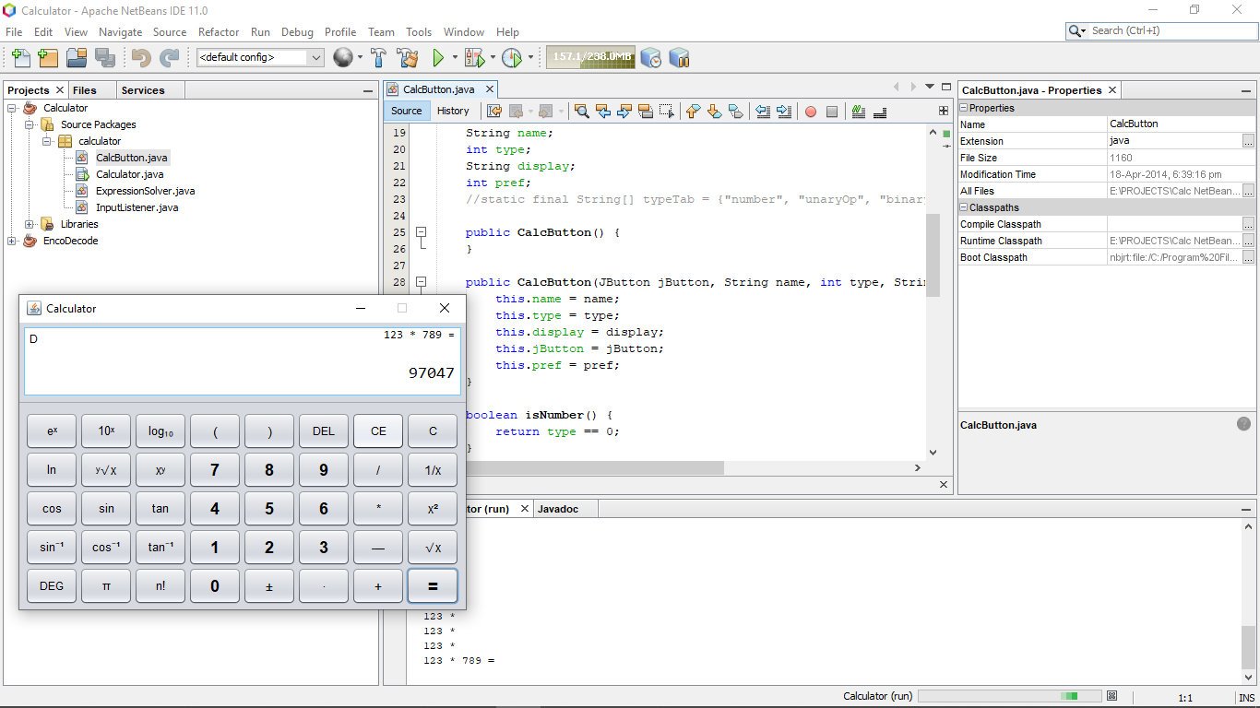Fold the CalcButton() constructor code block

[x=422, y=232]
